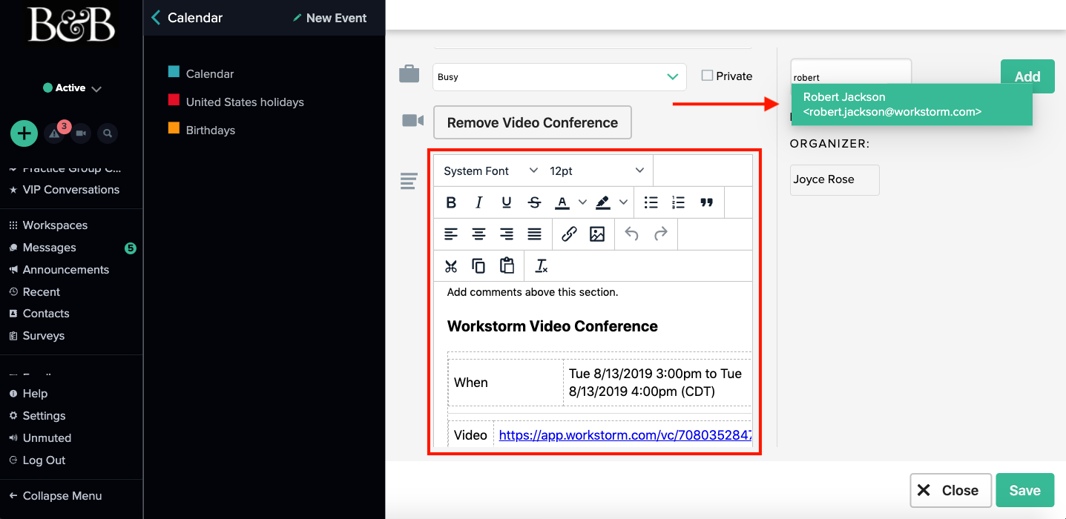
Task: Click the B&B logo
Action: pyautogui.click(x=71, y=25)
